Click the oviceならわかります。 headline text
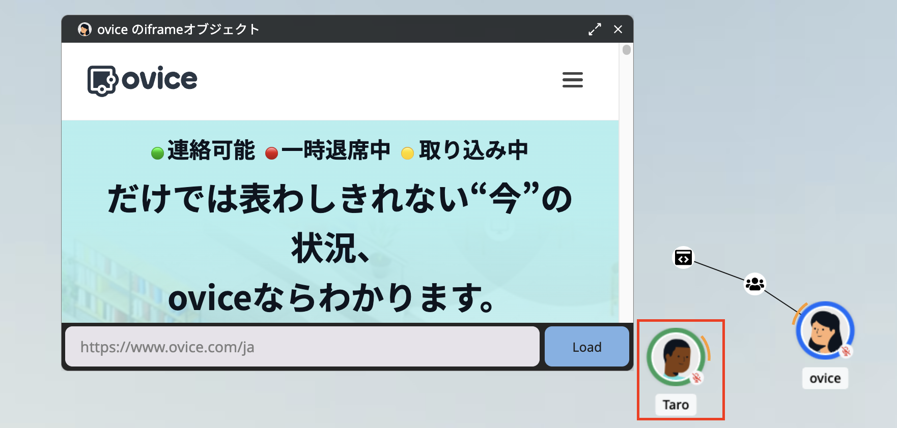897x428 pixels. click(332, 298)
